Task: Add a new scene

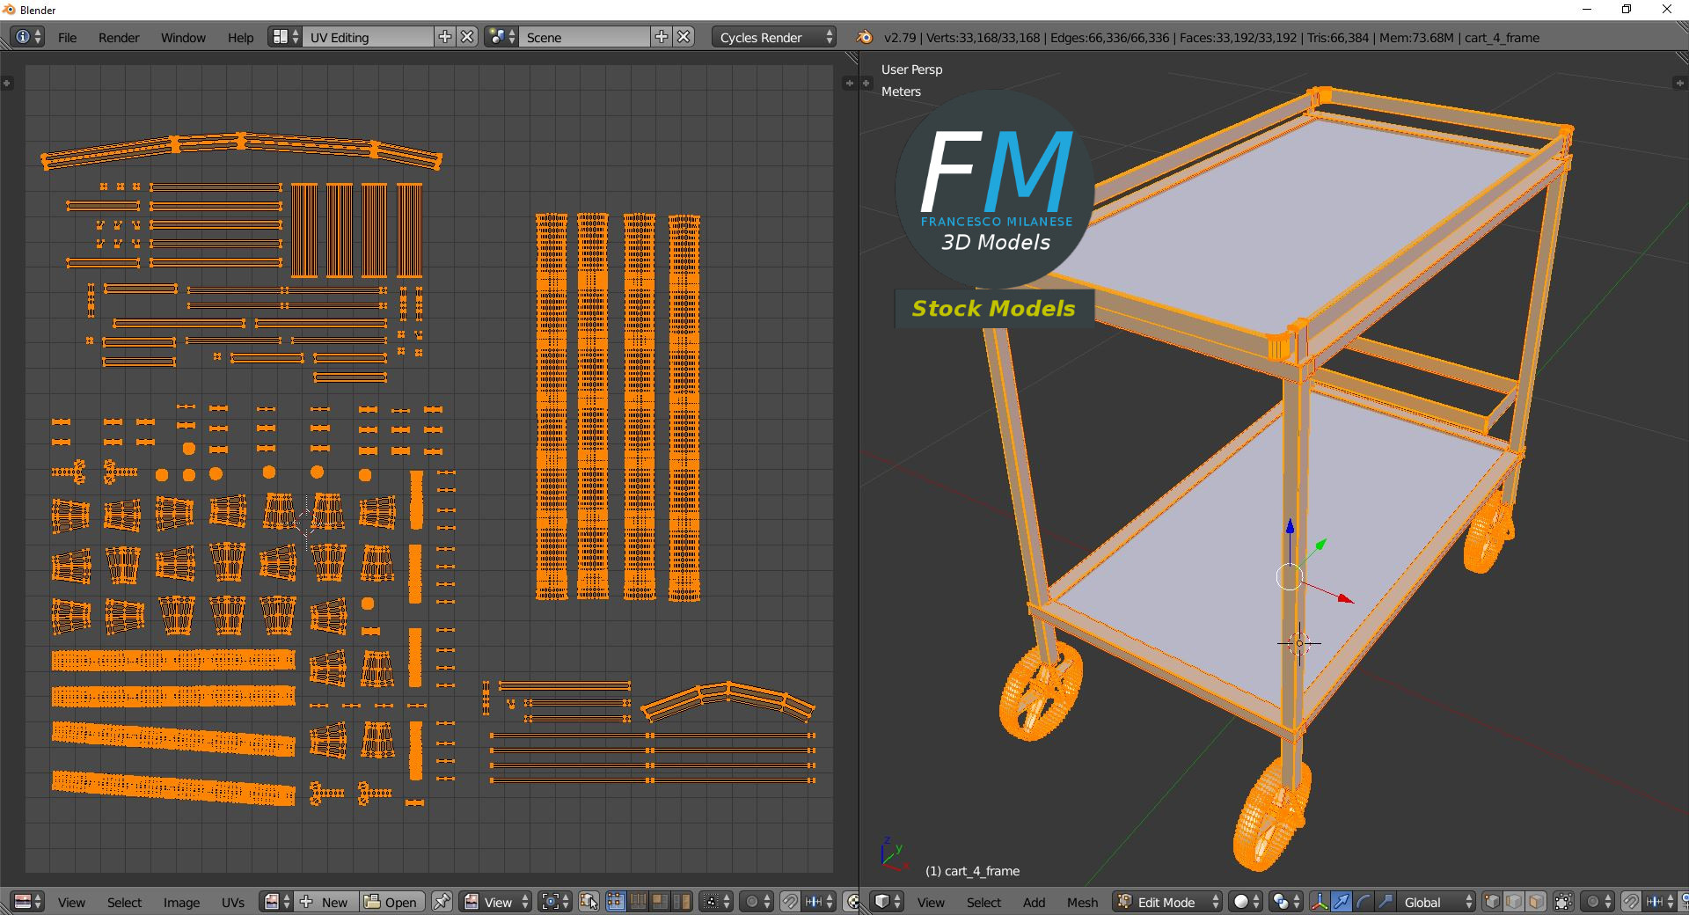Action: pyautogui.click(x=662, y=37)
